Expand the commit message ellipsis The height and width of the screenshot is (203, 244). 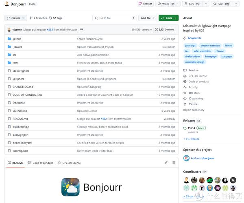pos(81,29)
